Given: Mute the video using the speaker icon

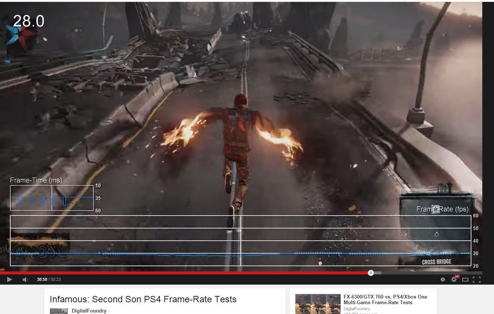Looking at the screenshot, I should [25, 279].
